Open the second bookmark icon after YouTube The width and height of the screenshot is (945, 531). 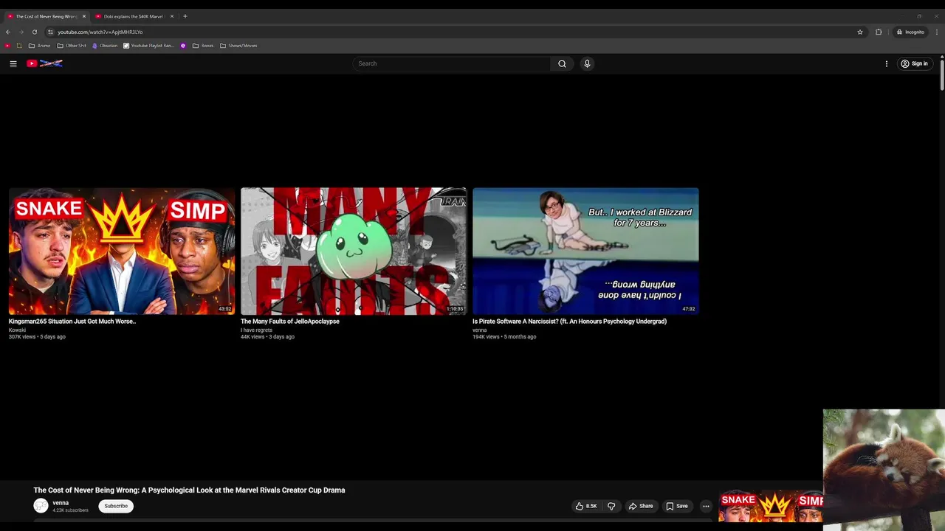point(19,46)
